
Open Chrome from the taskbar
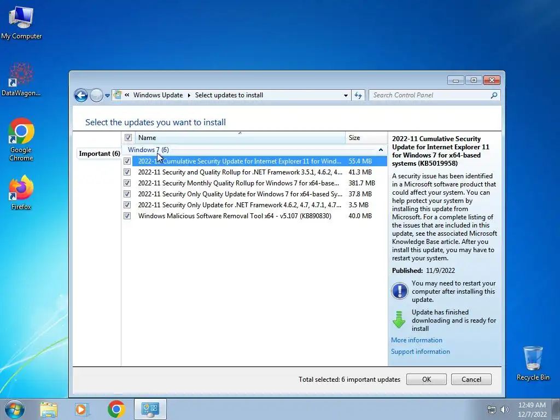click(x=116, y=409)
